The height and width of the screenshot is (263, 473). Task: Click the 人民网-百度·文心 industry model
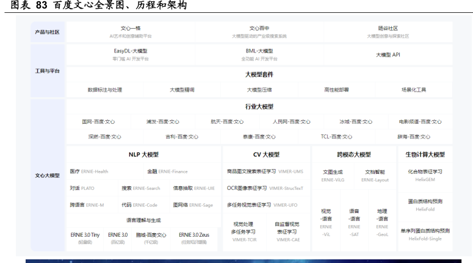tap(291, 121)
